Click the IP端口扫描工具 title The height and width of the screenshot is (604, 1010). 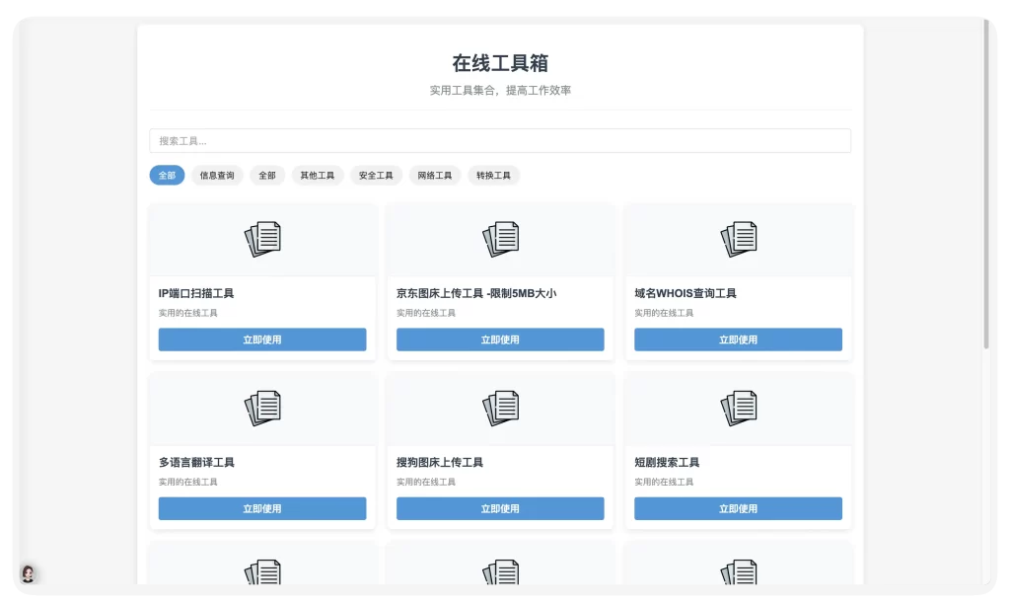pyautogui.click(x=196, y=293)
